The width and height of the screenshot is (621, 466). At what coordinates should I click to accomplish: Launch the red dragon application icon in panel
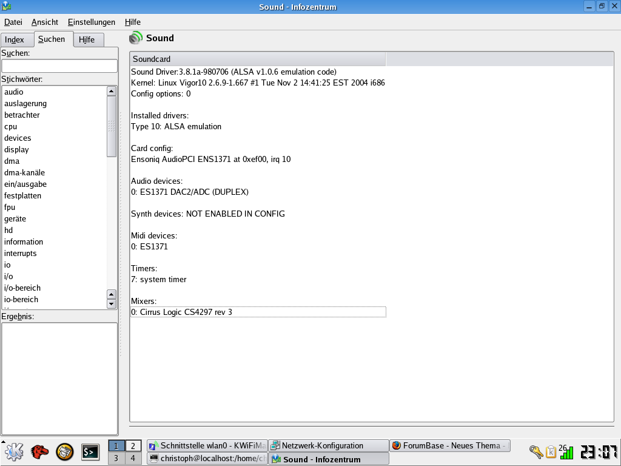tap(39, 452)
